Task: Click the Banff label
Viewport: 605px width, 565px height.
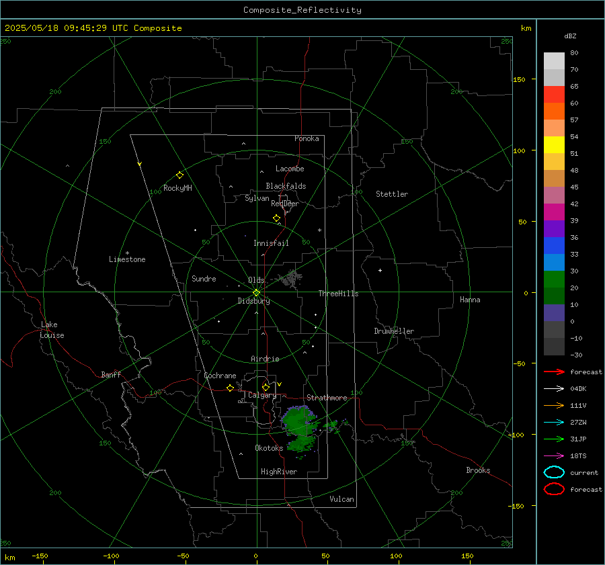Action: coord(111,374)
